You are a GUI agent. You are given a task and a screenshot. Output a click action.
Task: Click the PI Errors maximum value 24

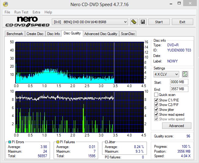pos(45,151)
